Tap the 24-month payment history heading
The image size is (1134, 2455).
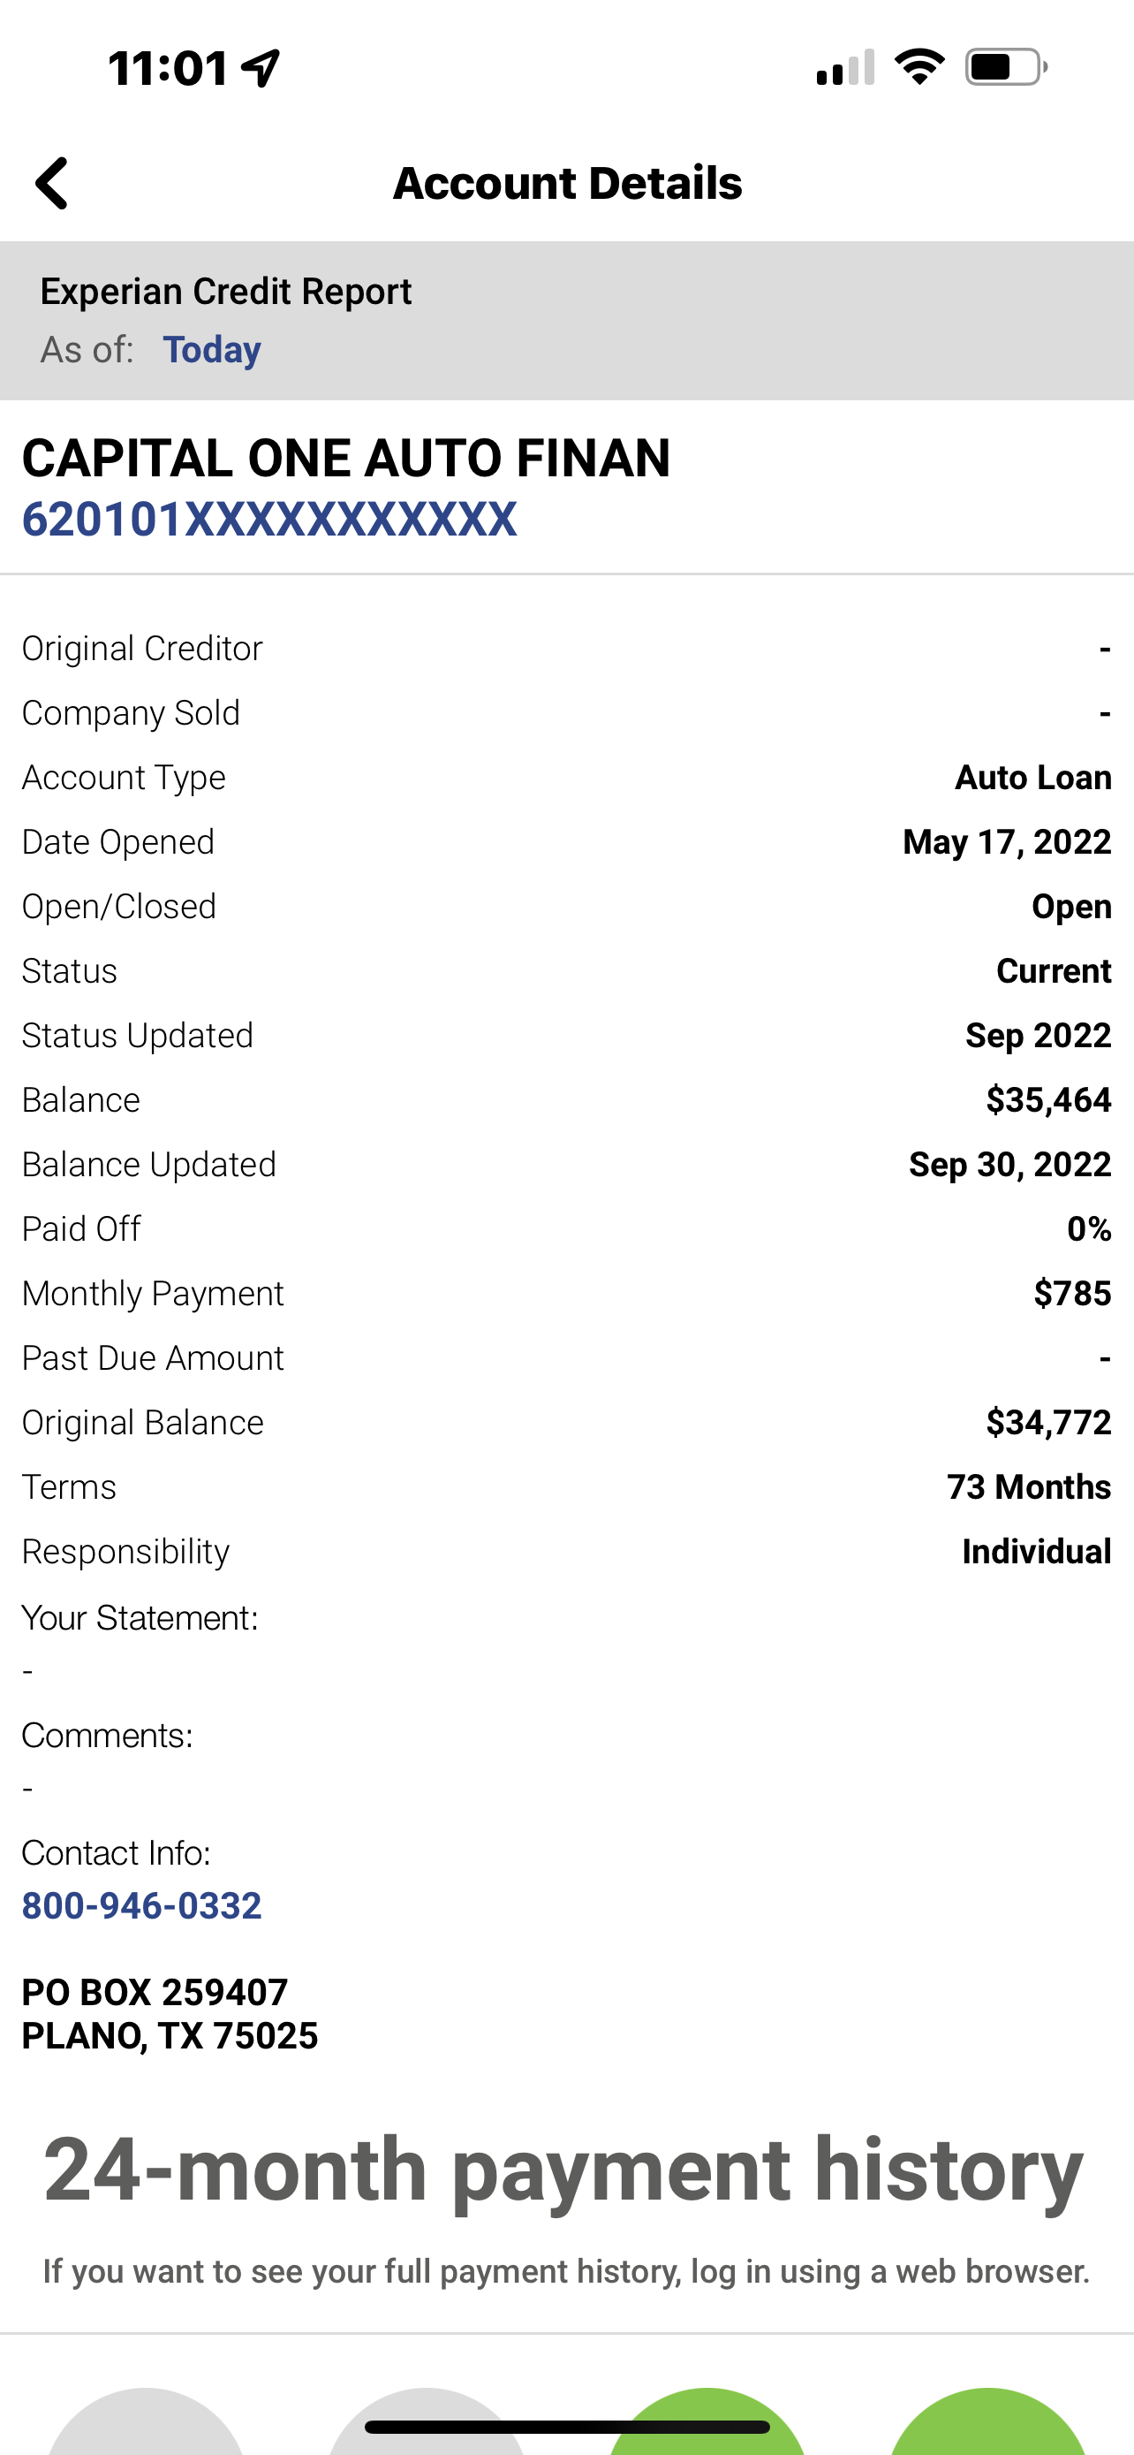(563, 2169)
